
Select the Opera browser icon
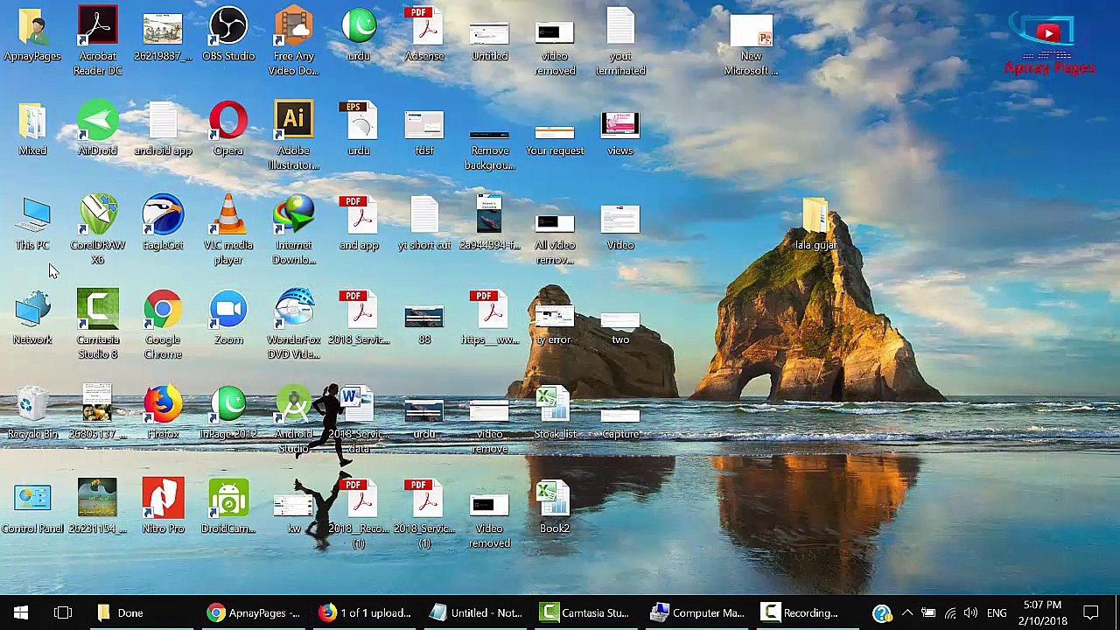tap(228, 122)
